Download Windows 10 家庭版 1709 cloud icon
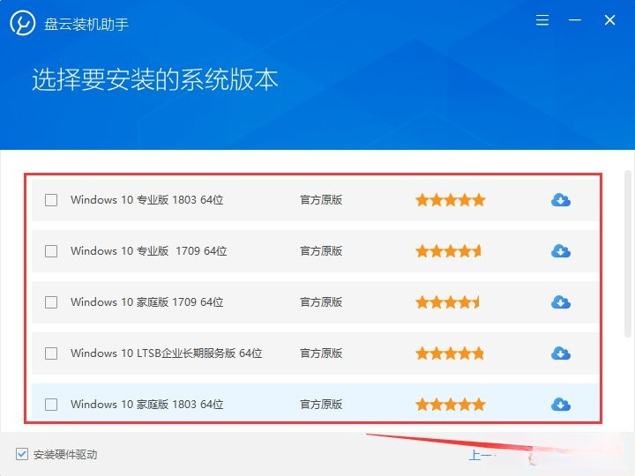635x476 pixels. [x=561, y=302]
